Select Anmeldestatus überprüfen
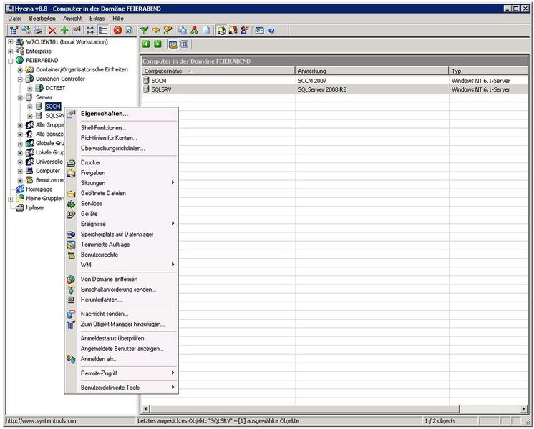The image size is (534, 429). (121, 338)
